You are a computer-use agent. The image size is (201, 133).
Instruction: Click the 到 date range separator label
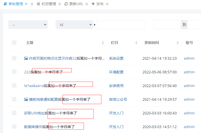[x=184, y=25]
